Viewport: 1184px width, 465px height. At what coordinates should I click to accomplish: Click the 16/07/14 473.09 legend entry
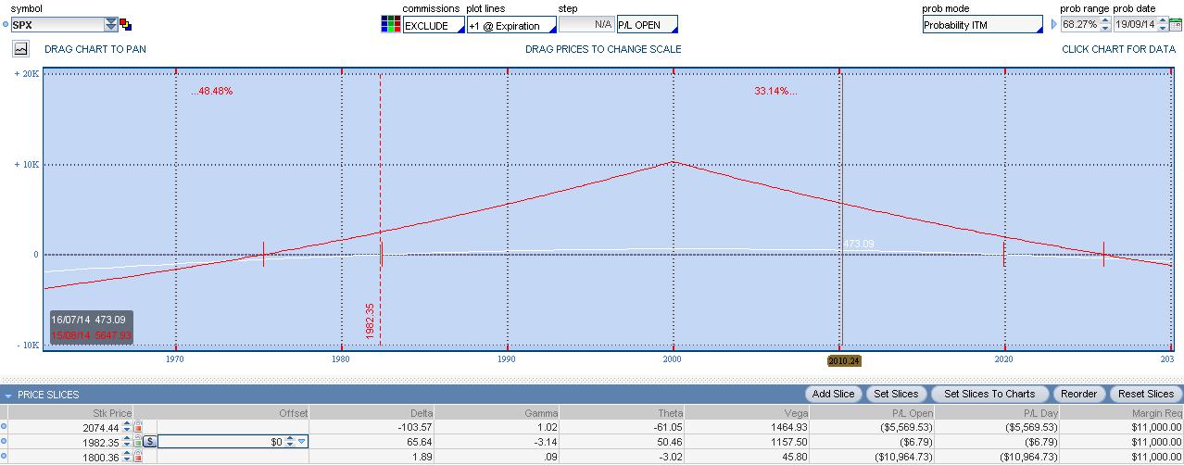coord(88,320)
